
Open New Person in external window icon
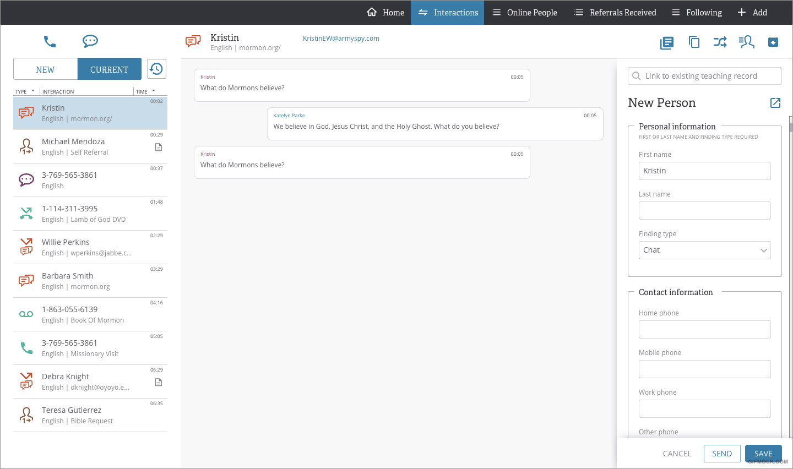[775, 103]
